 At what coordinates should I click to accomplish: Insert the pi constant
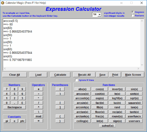(x=7, y=121)
